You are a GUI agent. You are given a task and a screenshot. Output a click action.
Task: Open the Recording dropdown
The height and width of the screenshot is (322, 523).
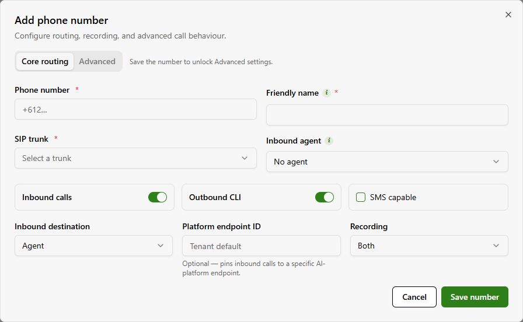(x=429, y=246)
